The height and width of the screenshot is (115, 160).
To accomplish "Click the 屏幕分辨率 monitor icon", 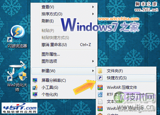I will (35, 80).
